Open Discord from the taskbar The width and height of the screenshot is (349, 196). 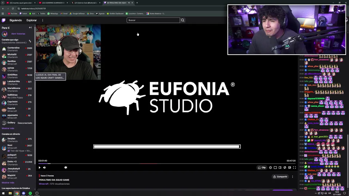pos(23,193)
